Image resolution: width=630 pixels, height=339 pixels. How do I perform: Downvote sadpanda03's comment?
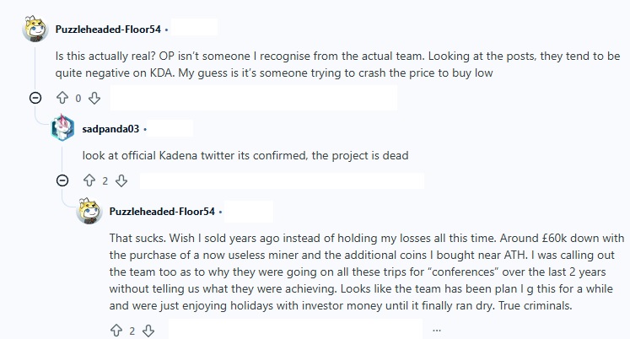pos(121,180)
